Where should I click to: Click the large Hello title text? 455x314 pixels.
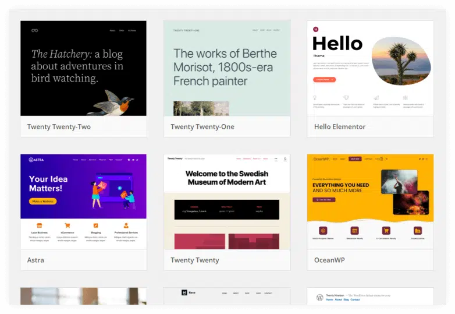click(337, 44)
